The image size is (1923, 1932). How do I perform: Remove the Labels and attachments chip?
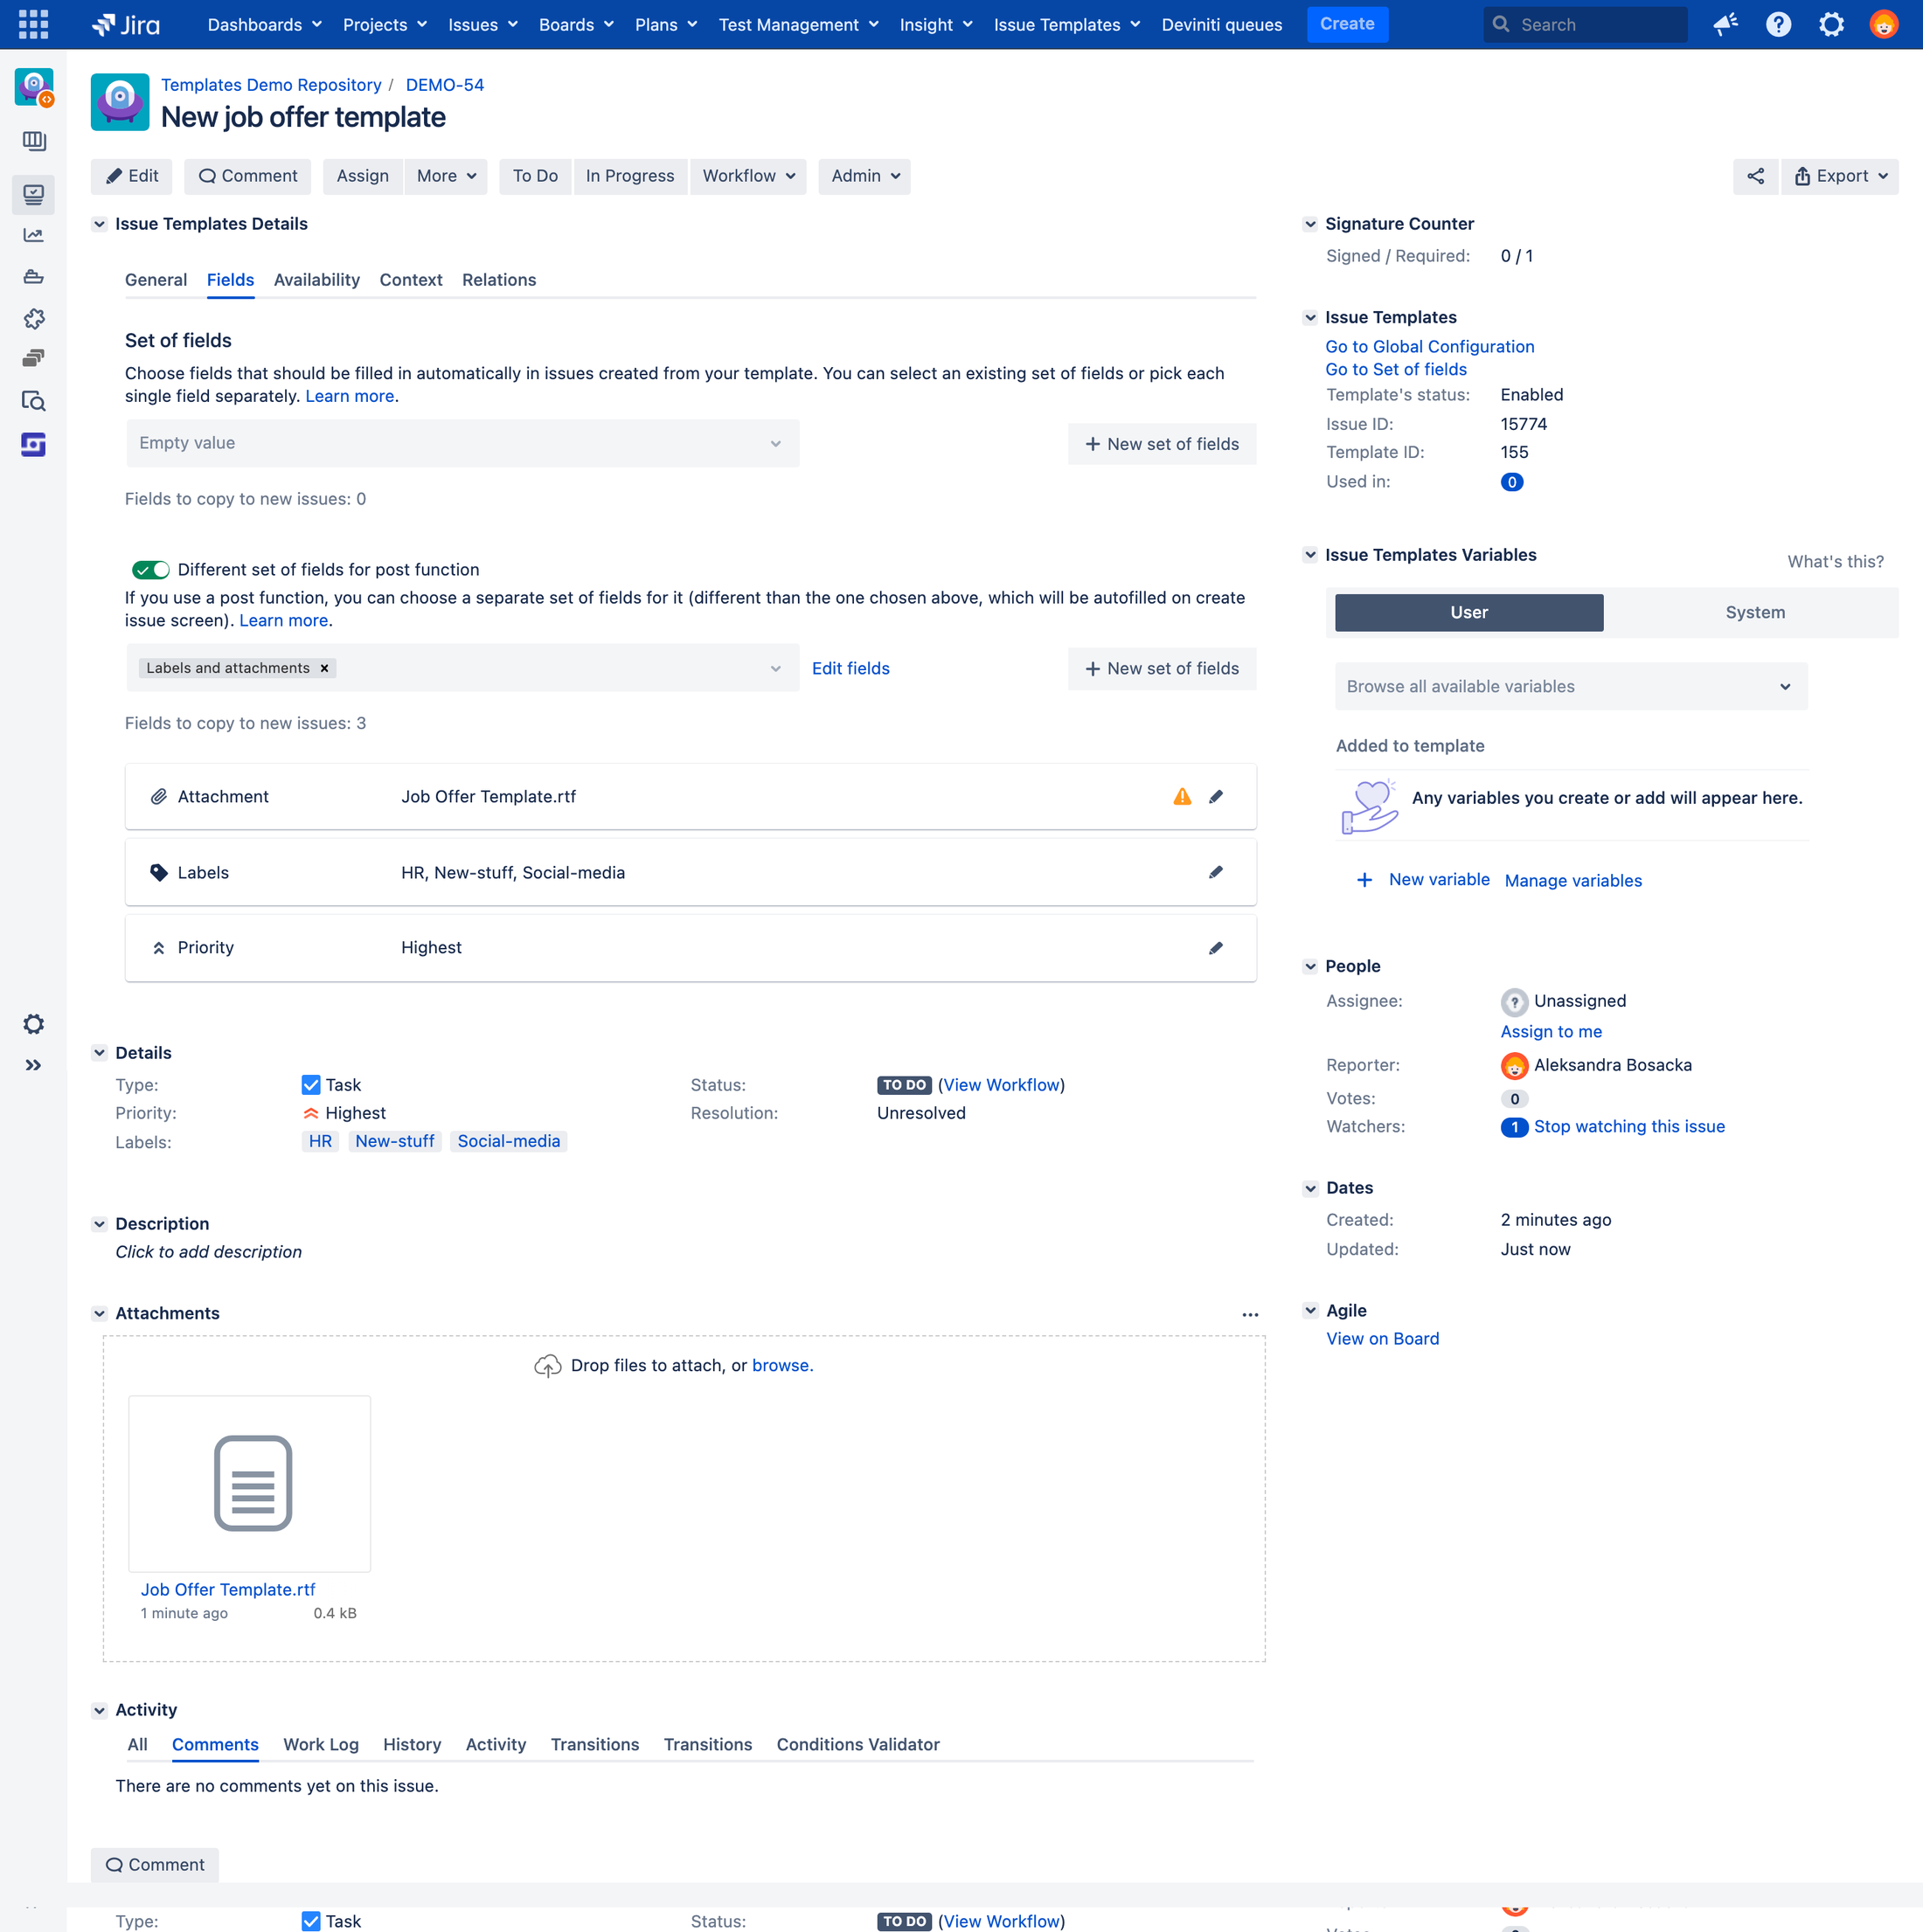coord(324,668)
